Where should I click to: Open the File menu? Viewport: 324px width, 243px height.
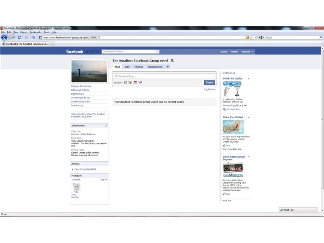3,32
